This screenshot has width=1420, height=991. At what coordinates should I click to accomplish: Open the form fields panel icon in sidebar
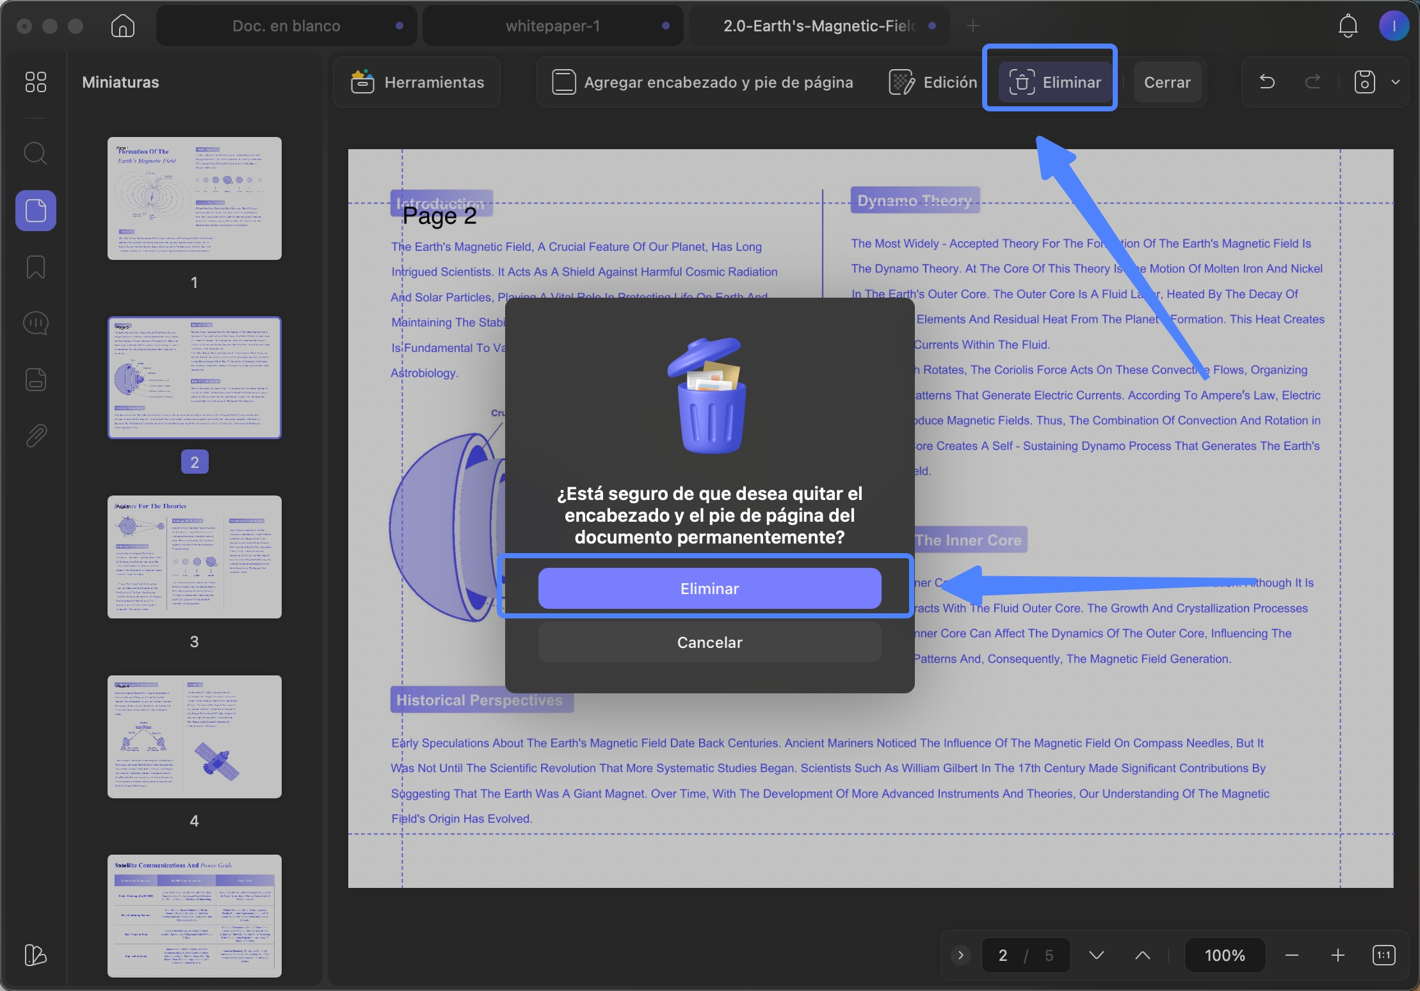(x=36, y=380)
